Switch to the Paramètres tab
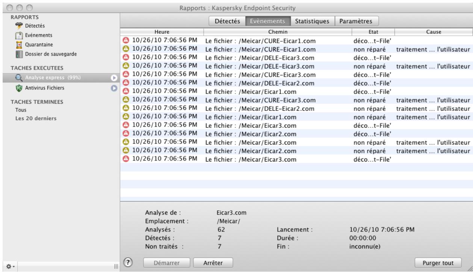Image resolution: width=473 pixels, height=272 pixels. pyautogui.click(x=356, y=21)
